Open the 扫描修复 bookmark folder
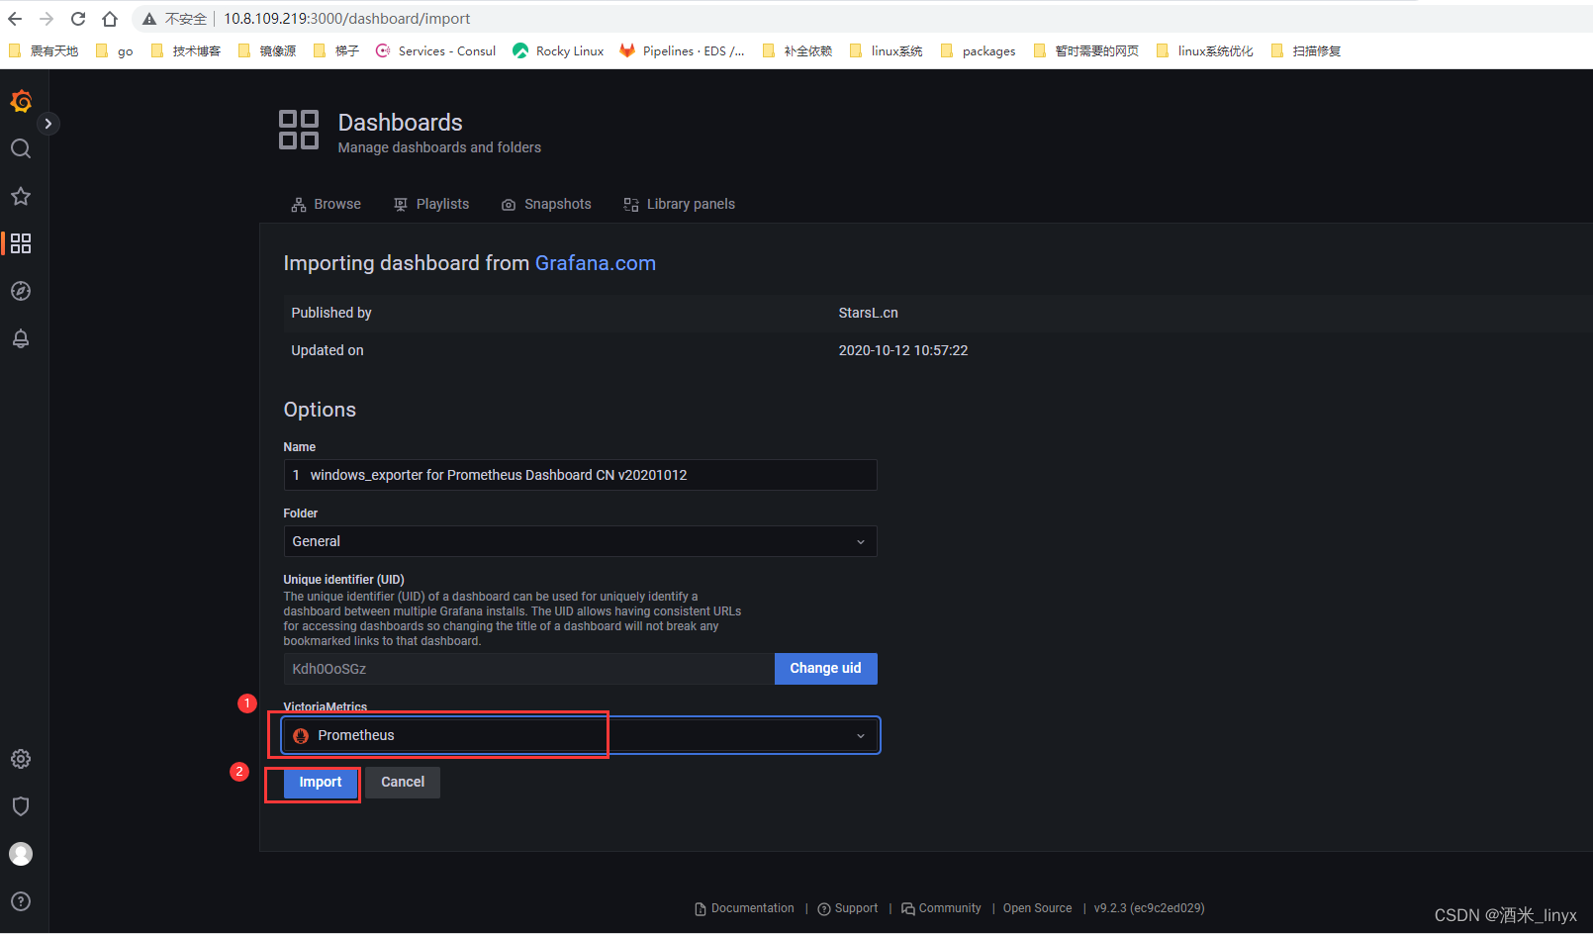Viewport: 1593px width, 935px height. (x=1306, y=51)
